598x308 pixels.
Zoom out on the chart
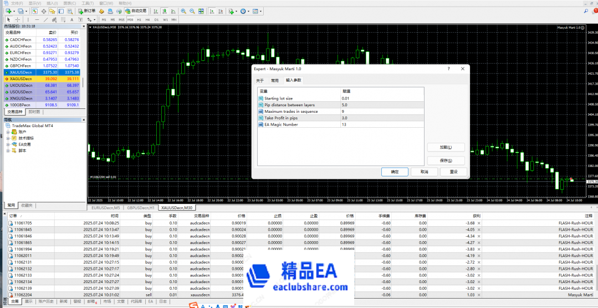(192, 11)
